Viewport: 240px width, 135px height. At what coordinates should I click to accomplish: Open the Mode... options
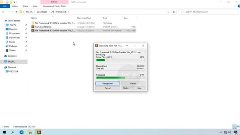coord(127,88)
